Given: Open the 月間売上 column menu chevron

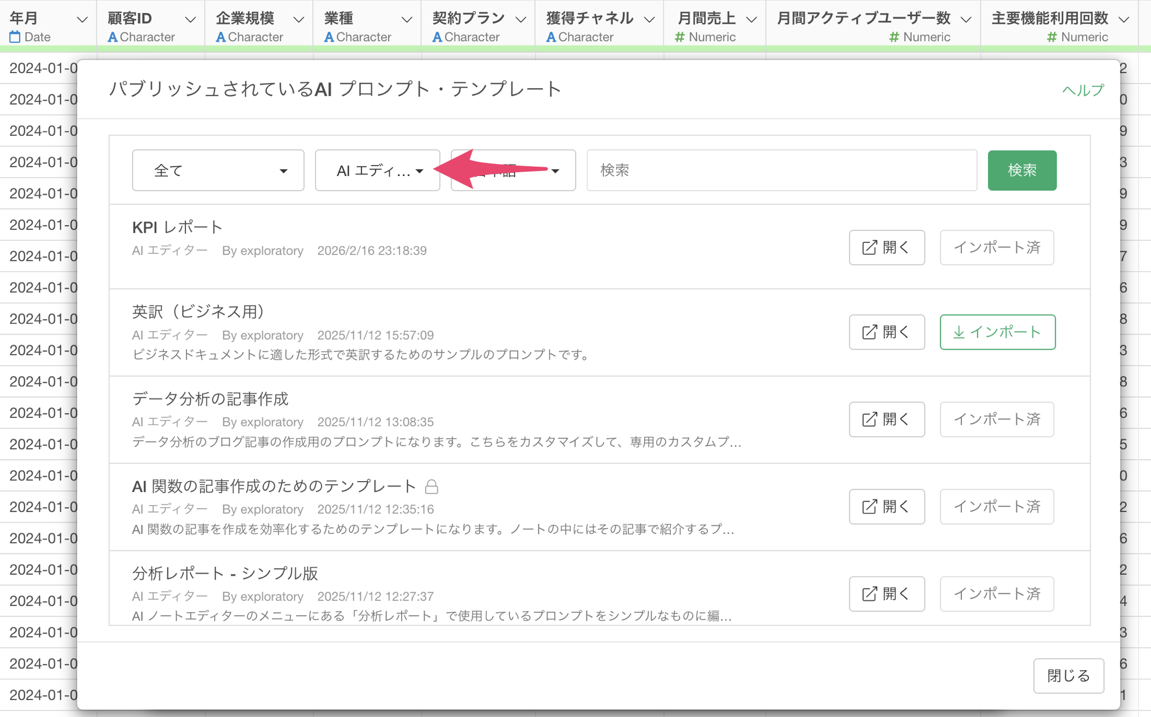Looking at the screenshot, I should click(x=751, y=20).
